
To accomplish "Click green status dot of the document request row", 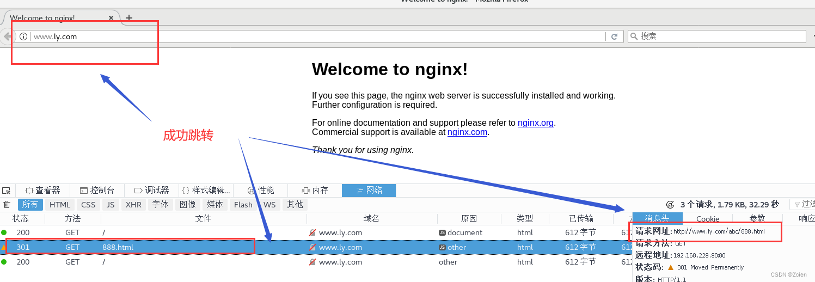I will pos(4,232).
